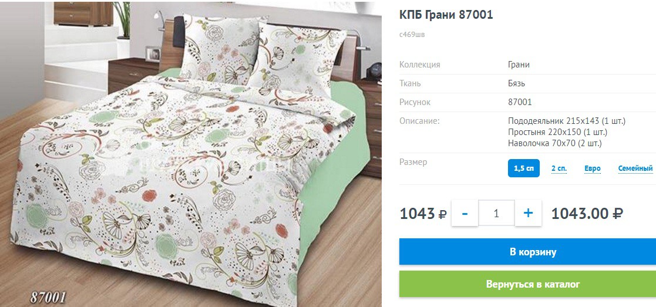Click the Наволочка 70x70 description line
656x307 pixels.
click(x=555, y=143)
